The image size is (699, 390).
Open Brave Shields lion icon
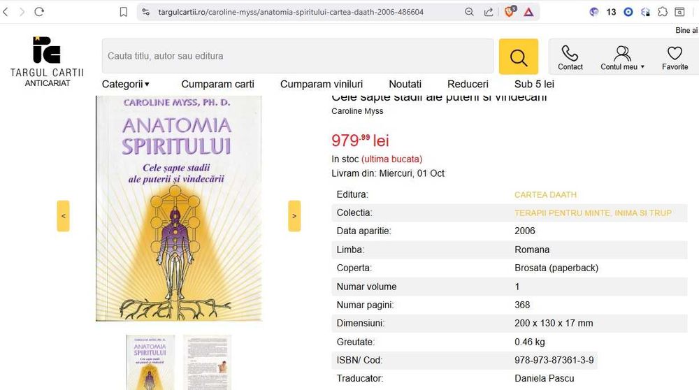(x=510, y=12)
